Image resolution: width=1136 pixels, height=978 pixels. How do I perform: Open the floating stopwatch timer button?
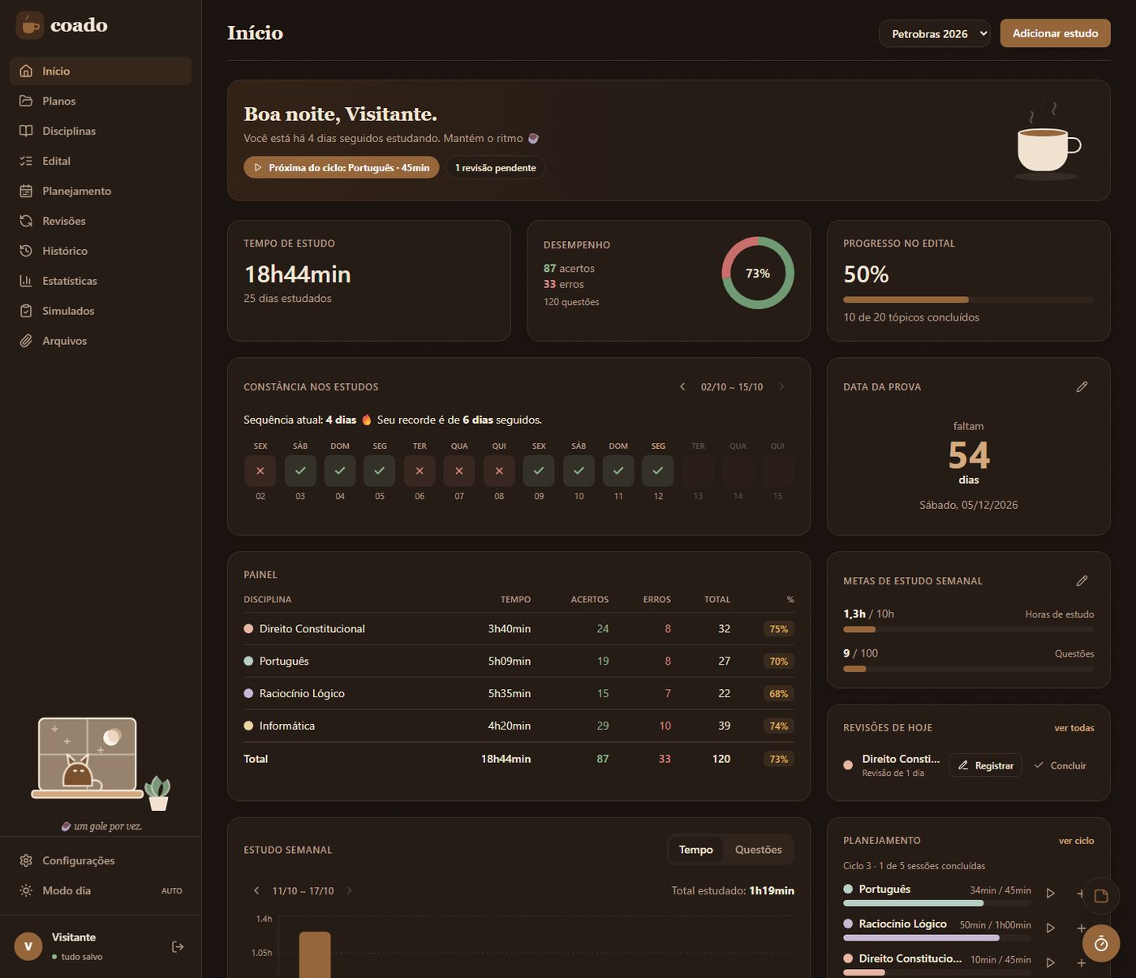pyautogui.click(x=1101, y=943)
